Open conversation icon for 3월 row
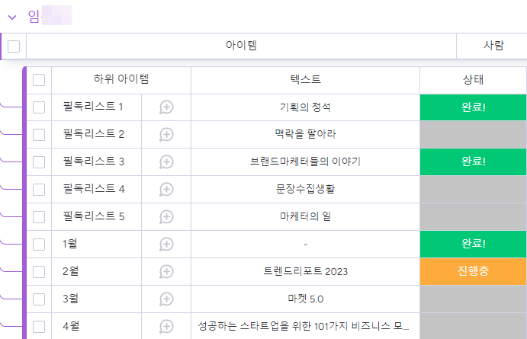 click(166, 299)
